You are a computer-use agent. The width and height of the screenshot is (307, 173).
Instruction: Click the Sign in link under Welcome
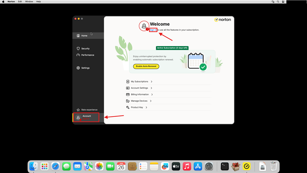pos(153,30)
